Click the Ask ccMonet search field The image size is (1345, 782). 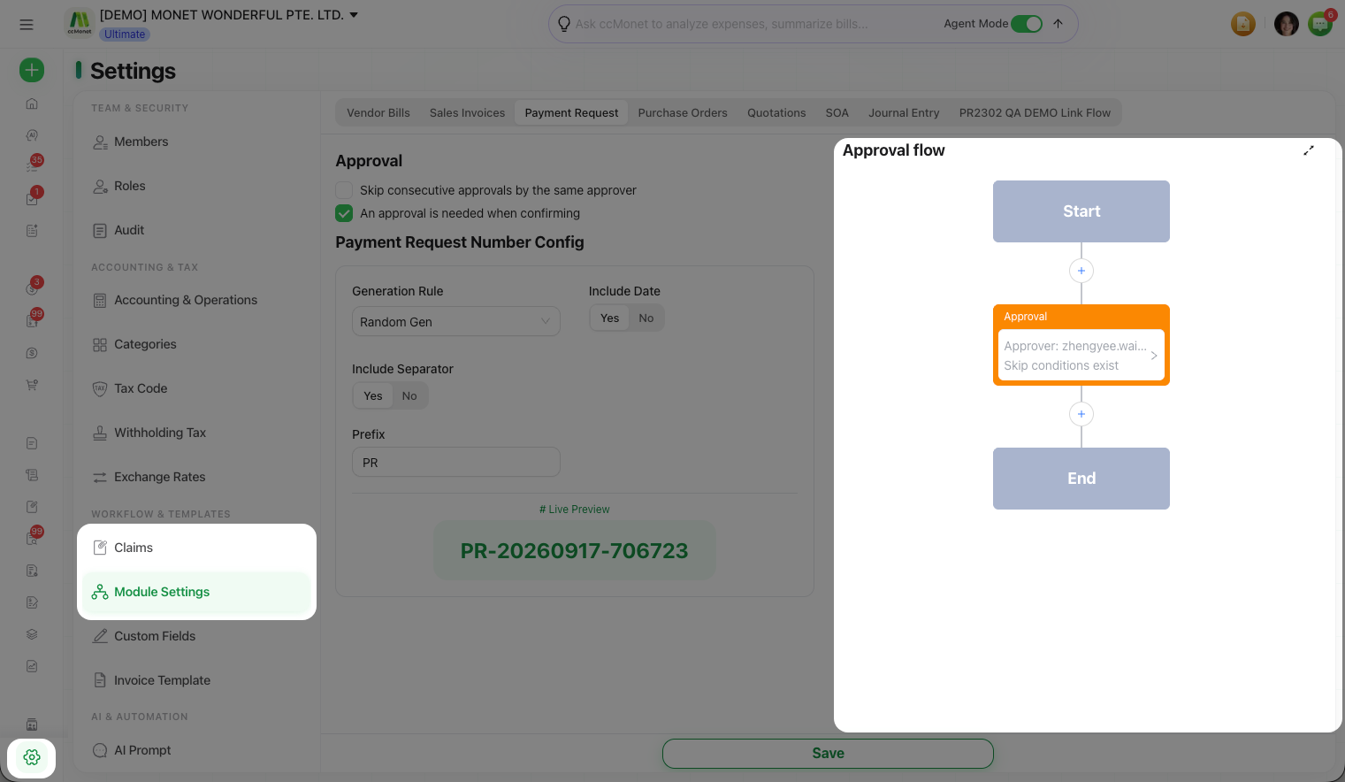(752, 24)
